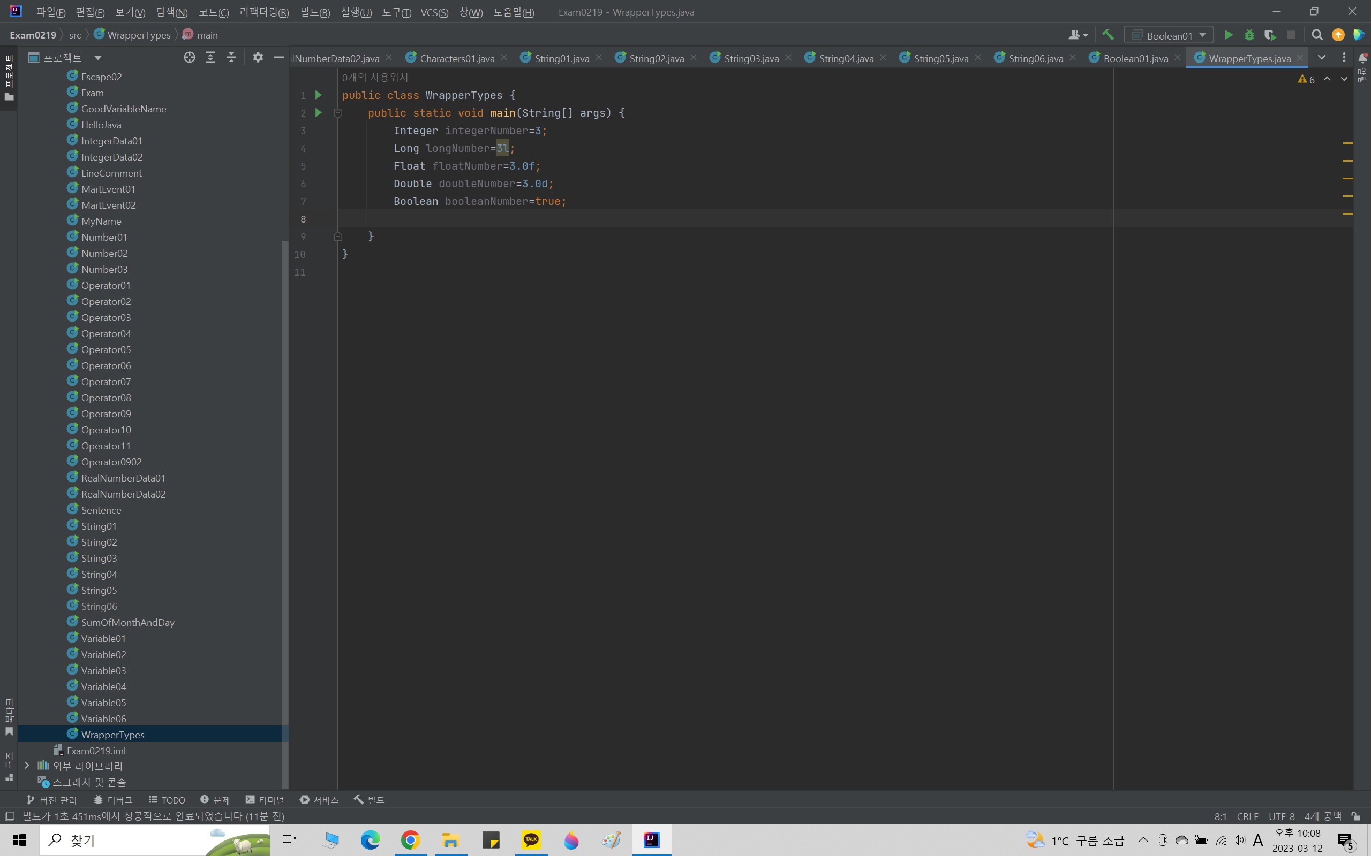Open 빌드 tool window at bottom
Viewport: 1371px width, 856px height.
[x=370, y=799]
